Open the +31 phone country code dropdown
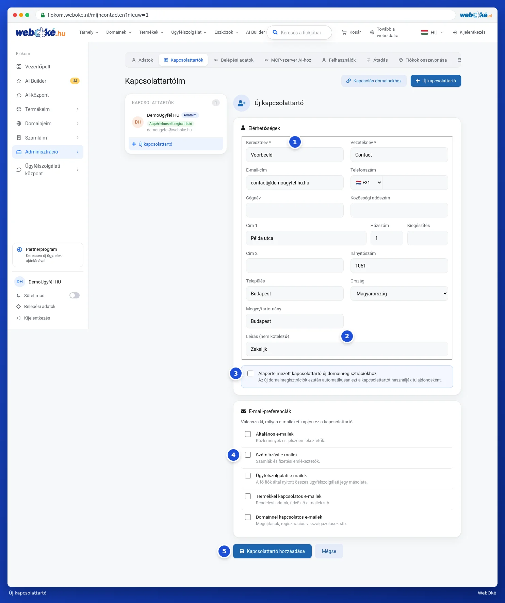The width and height of the screenshot is (505, 603). pyautogui.click(x=367, y=183)
